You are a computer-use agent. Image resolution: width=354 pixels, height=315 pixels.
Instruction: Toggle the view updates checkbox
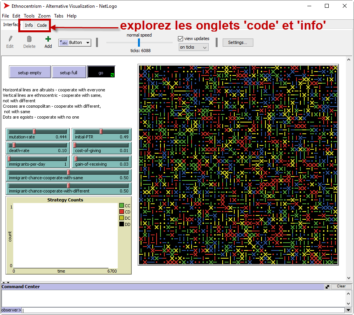(180, 38)
